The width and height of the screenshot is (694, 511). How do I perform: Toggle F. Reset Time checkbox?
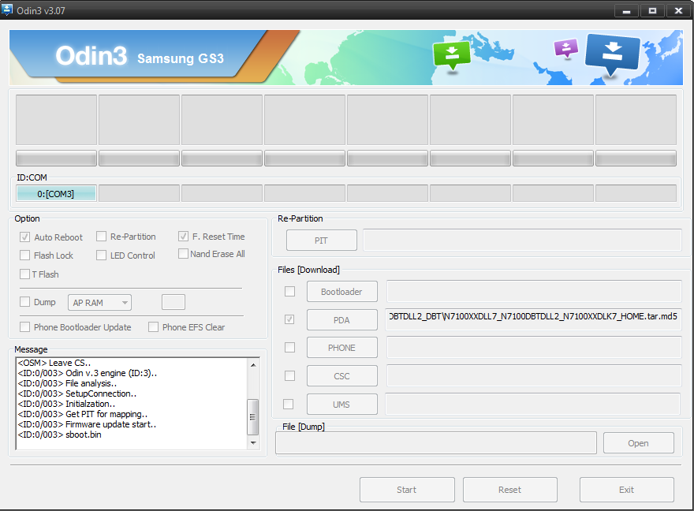point(183,237)
